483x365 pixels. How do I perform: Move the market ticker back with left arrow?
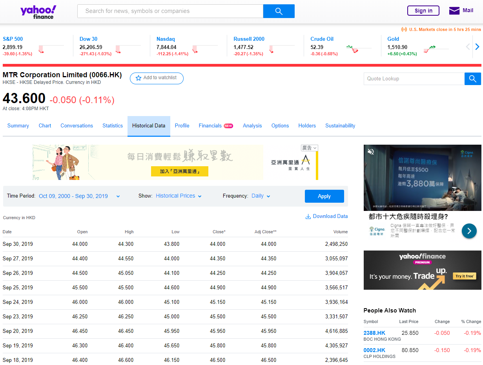(468, 47)
